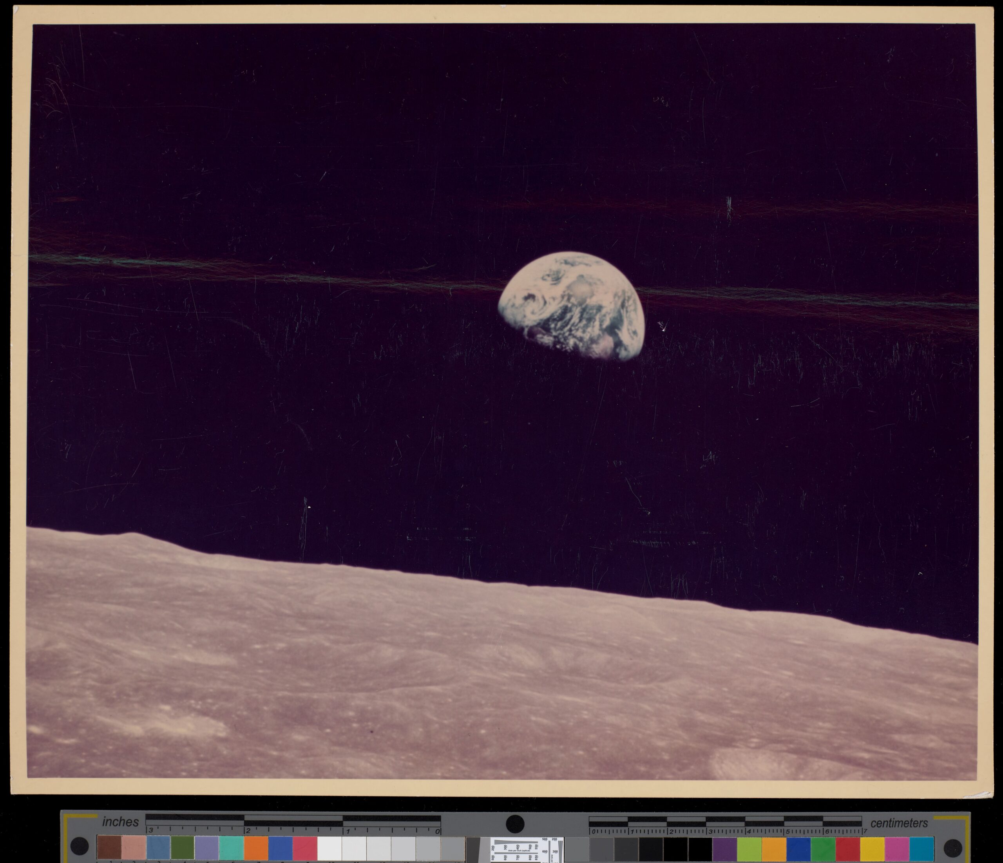Select the magenta swatch near the right end

(x=897, y=849)
